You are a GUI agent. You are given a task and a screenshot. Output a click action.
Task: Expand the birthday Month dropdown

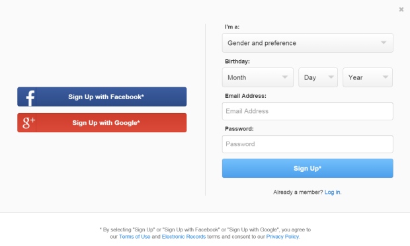(x=257, y=77)
